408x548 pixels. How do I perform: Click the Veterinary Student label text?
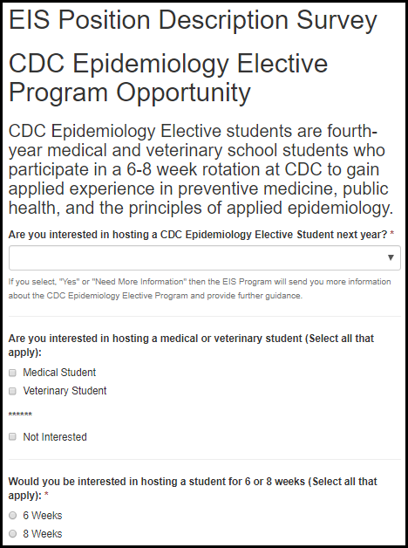[65, 391]
